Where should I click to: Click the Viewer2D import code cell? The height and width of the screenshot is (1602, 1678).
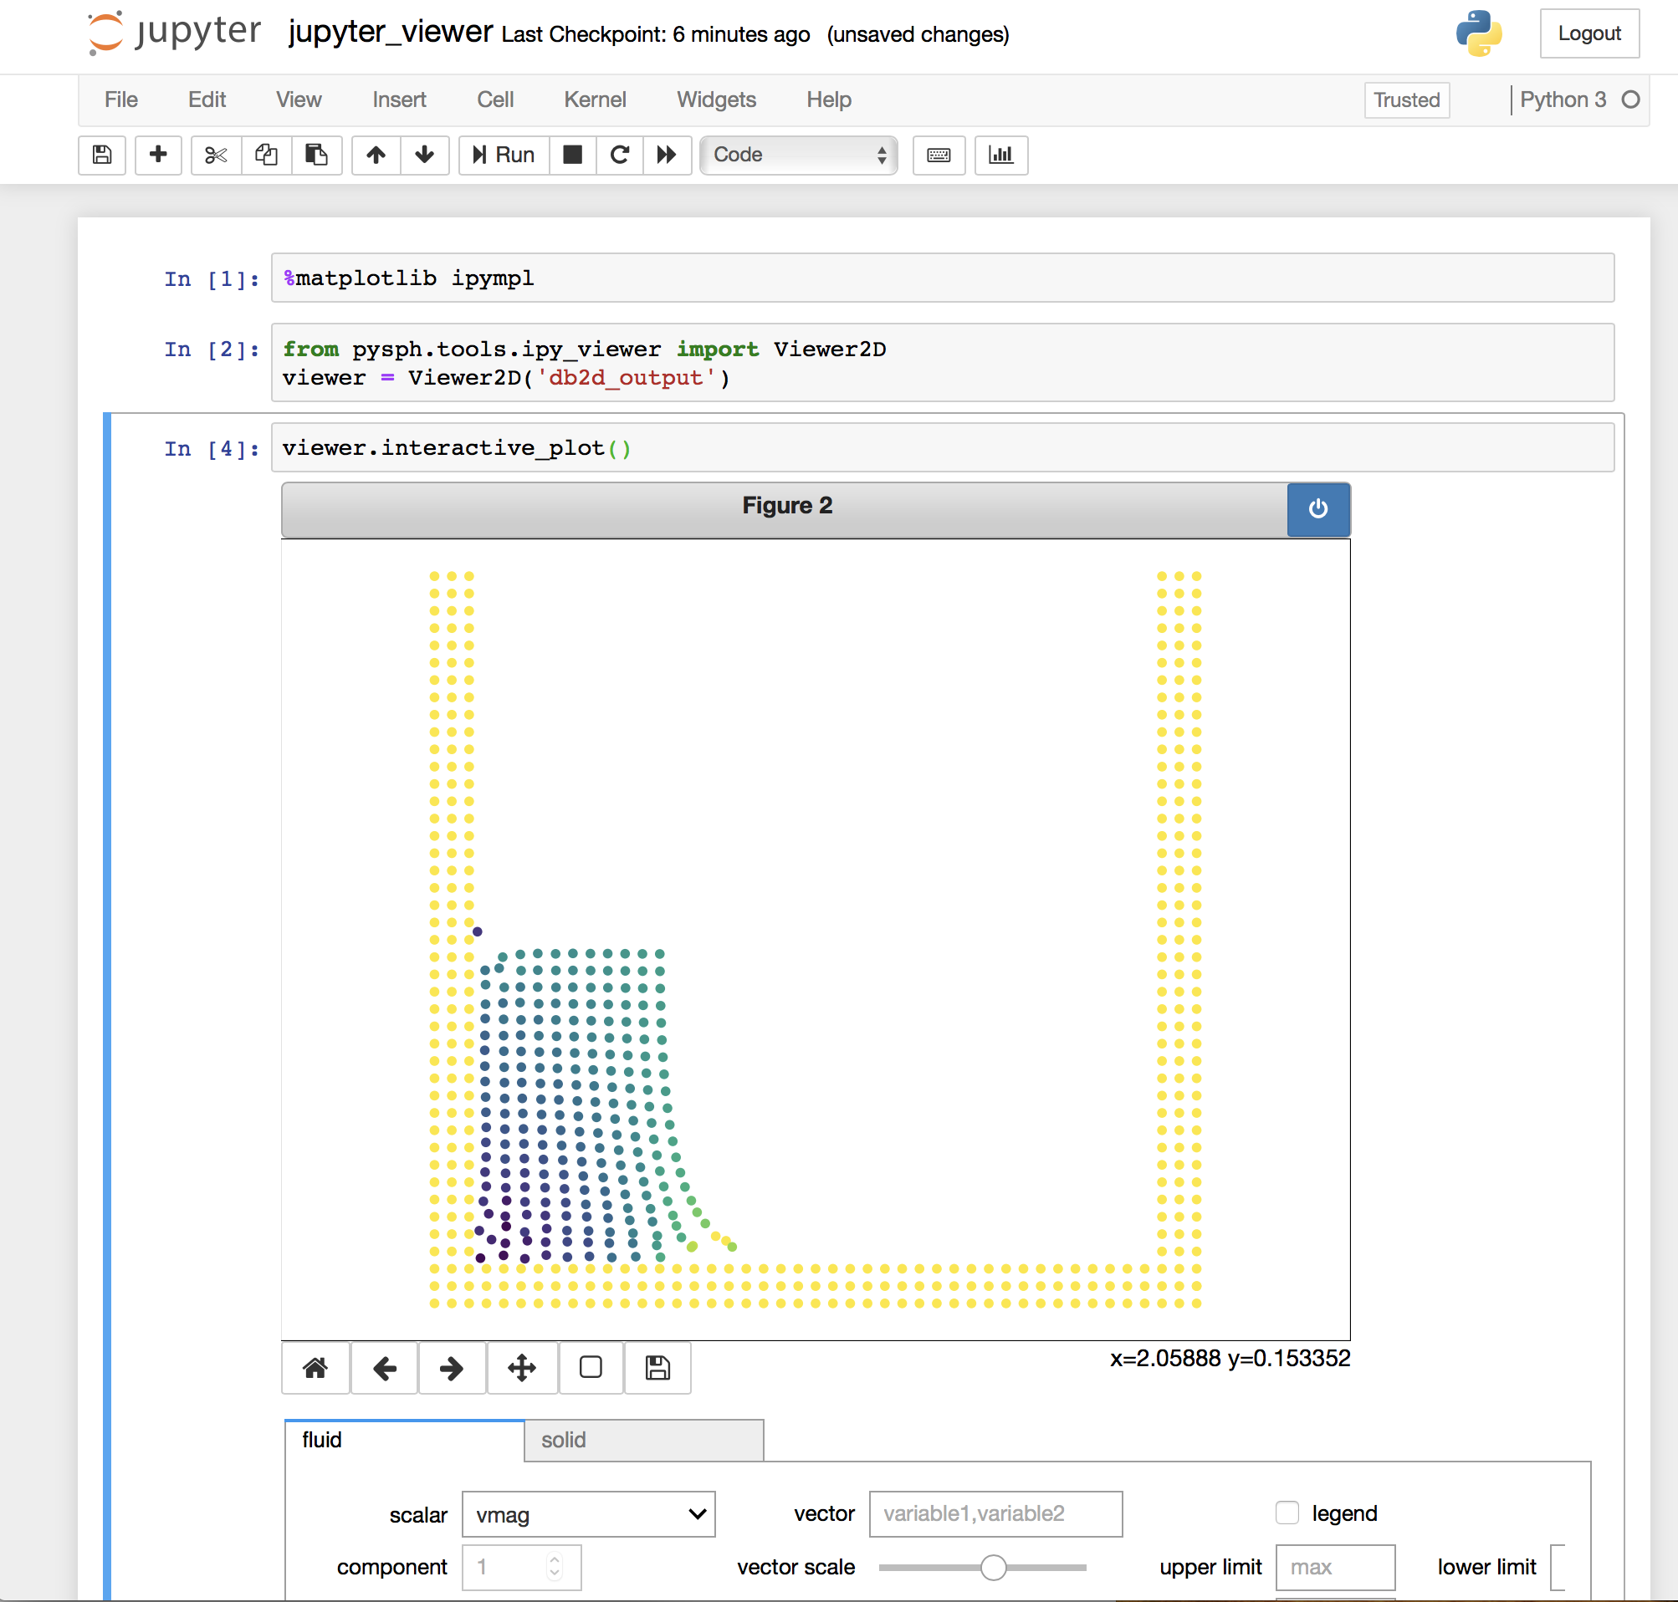pyautogui.click(x=943, y=362)
